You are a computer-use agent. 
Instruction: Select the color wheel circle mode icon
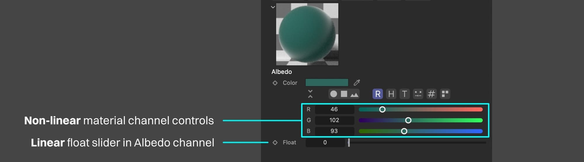coord(333,94)
